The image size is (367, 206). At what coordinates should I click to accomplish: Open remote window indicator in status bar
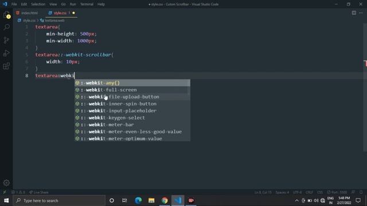click(5, 192)
